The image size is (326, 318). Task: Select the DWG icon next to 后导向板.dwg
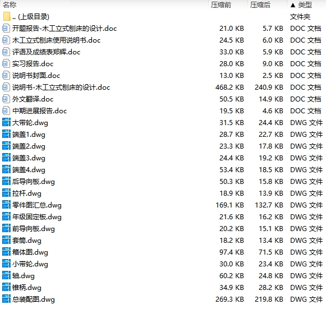(6, 182)
